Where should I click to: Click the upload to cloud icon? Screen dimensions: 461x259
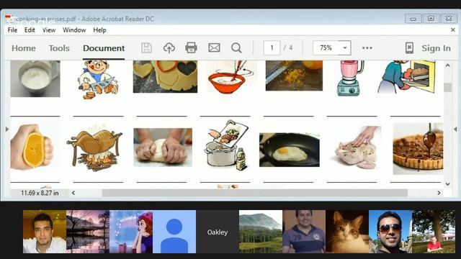(169, 47)
